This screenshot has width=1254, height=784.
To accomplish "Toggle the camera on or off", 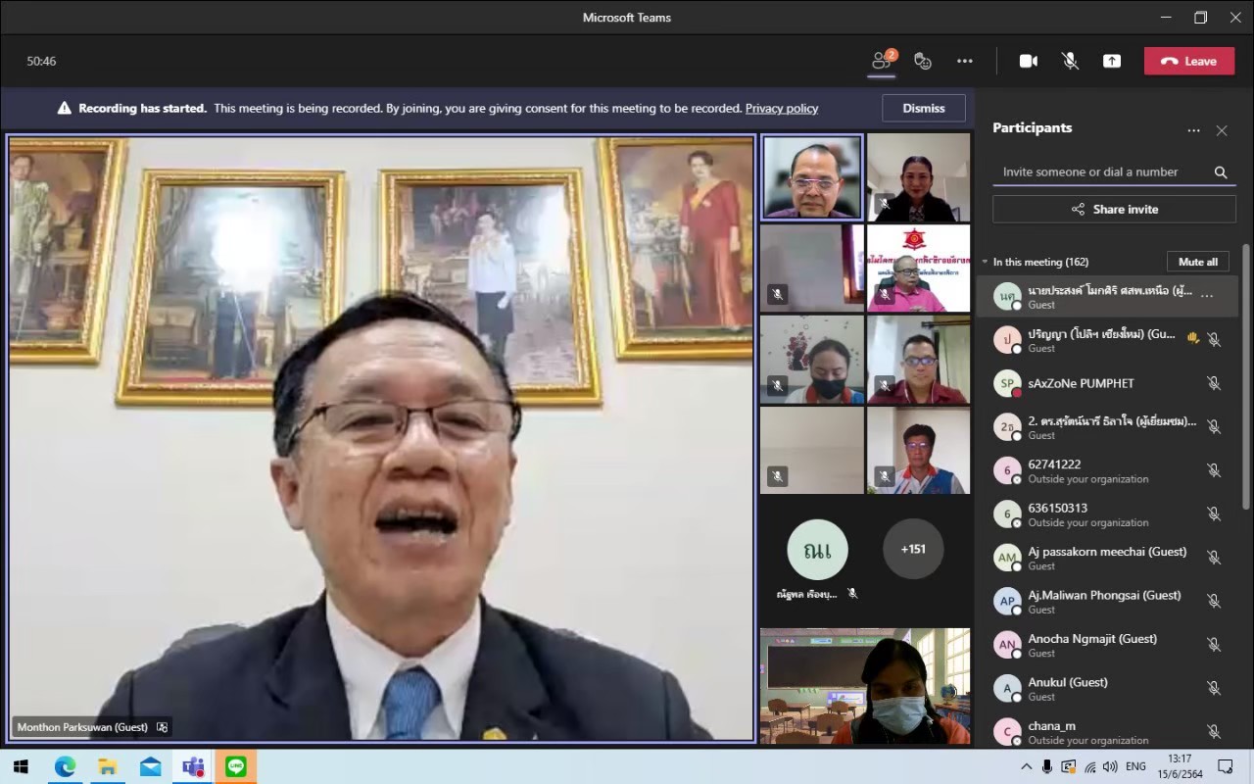I will 1028,61.
